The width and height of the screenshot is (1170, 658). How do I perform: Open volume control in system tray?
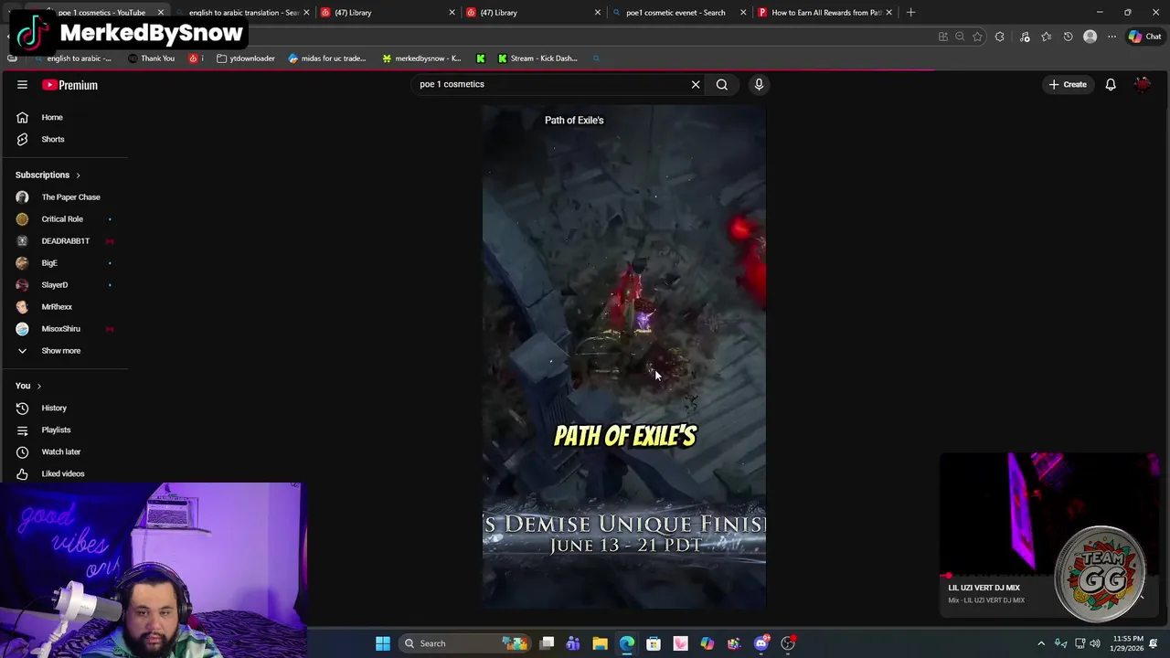pos(1095,643)
